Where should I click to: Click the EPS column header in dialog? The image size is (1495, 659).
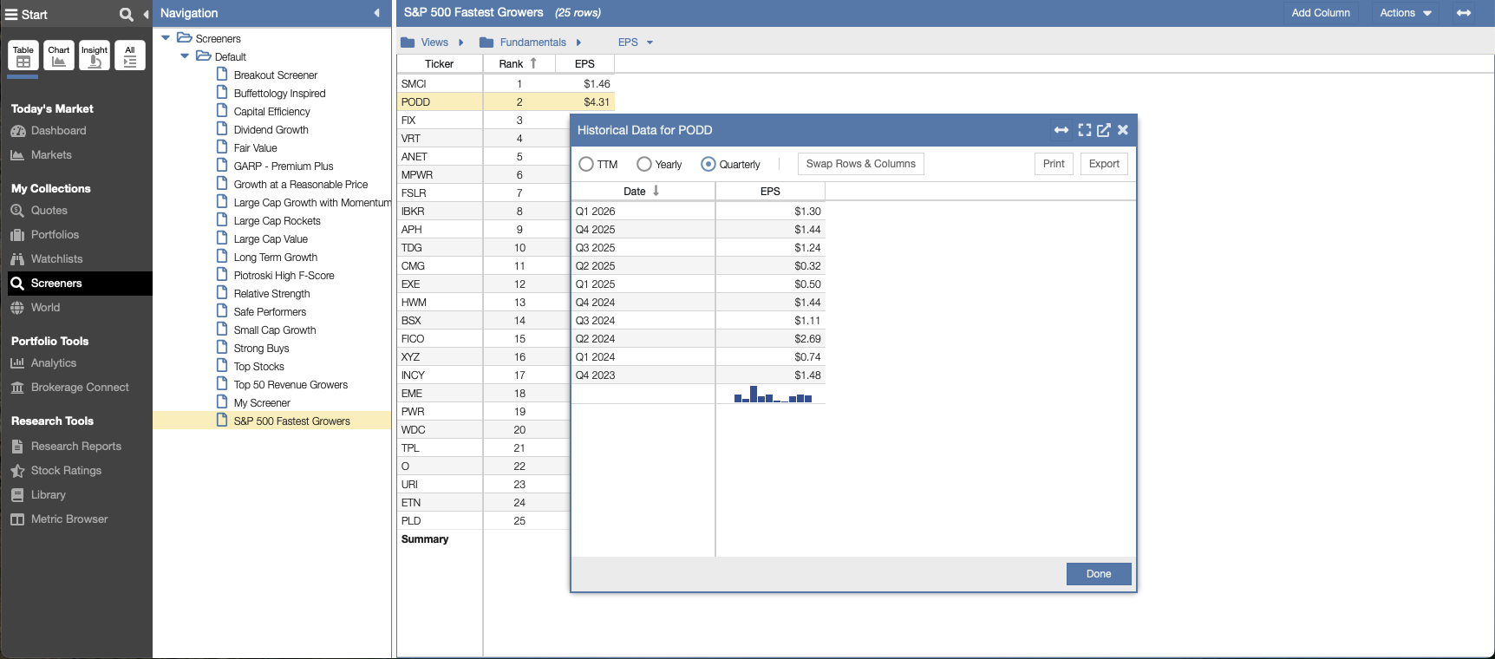770,191
